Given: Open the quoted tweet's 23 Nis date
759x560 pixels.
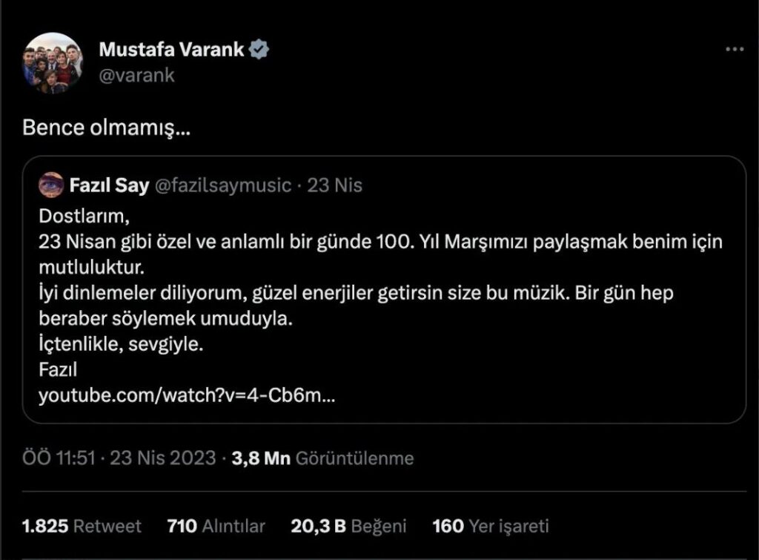Looking at the screenshot, I should [334, 185].
